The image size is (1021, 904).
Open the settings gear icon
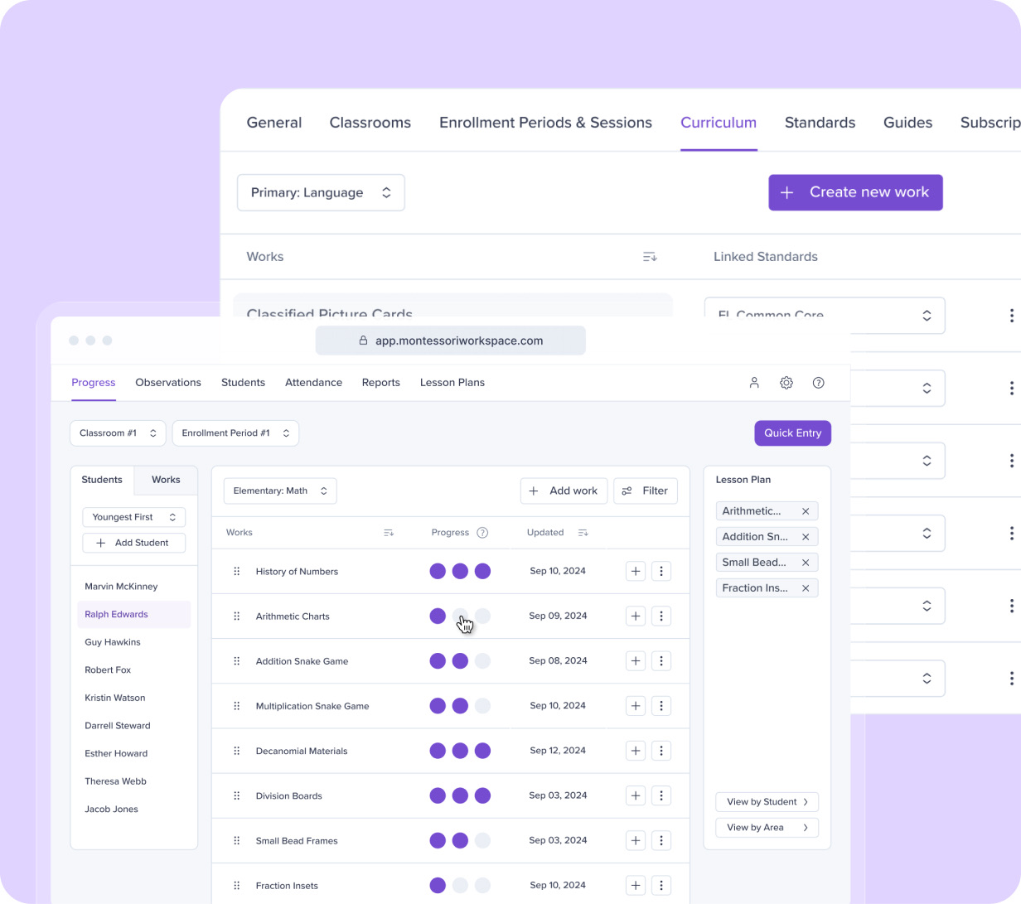(x=786, y=383)
